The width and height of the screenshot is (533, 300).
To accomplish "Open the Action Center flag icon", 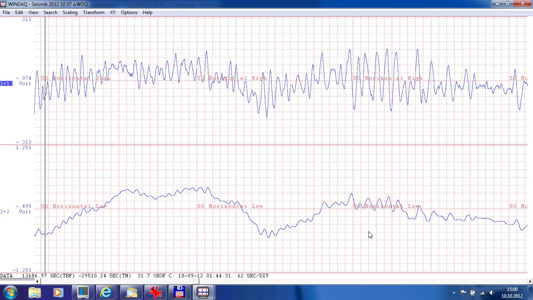I will pos(464,293).
